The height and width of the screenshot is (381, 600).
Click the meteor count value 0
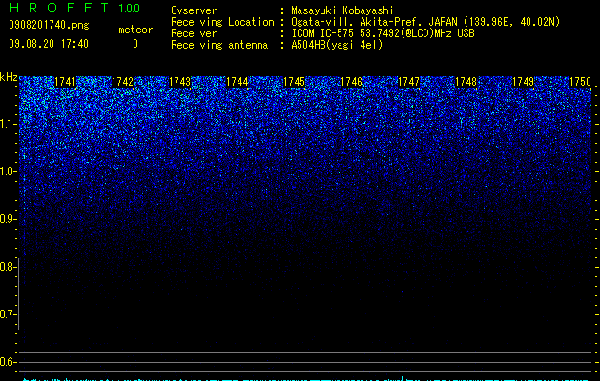tap(135, 44)
